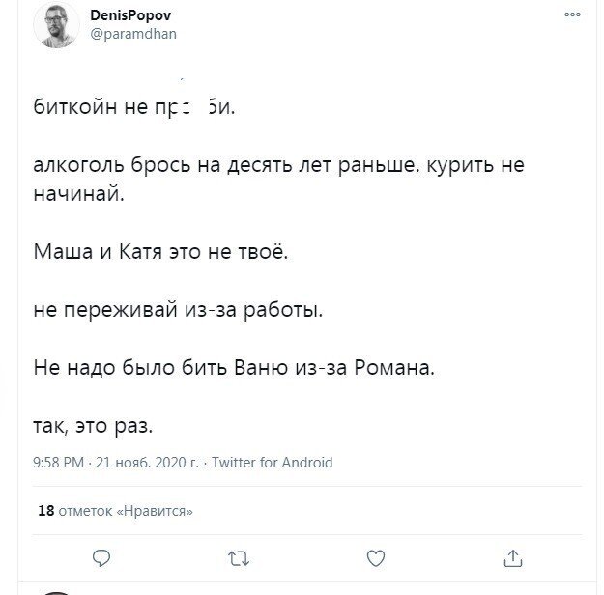This screenshot has width=604, height=595.
Task: Open the three-dot more options menu
Action: click(572, 14)
